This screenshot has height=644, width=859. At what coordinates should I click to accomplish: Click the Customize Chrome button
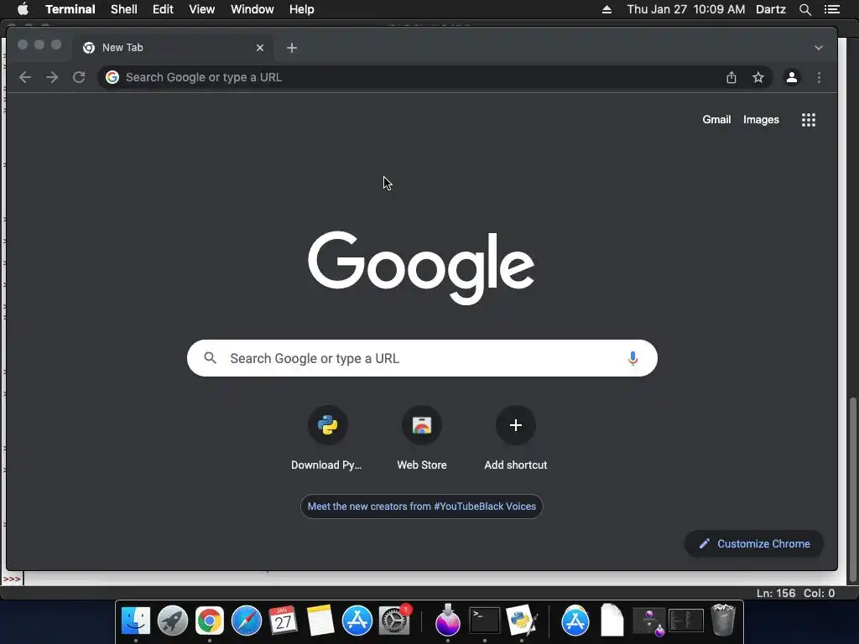(x=754, y=543)
